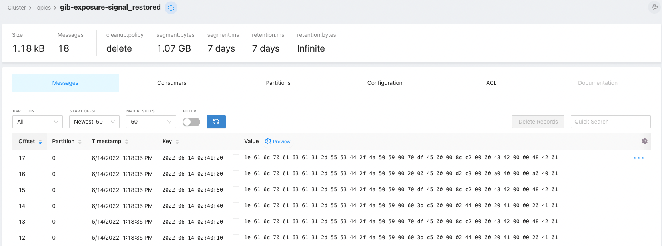Click the Messages count 18

pyautogui.click(x=64, y=48)
